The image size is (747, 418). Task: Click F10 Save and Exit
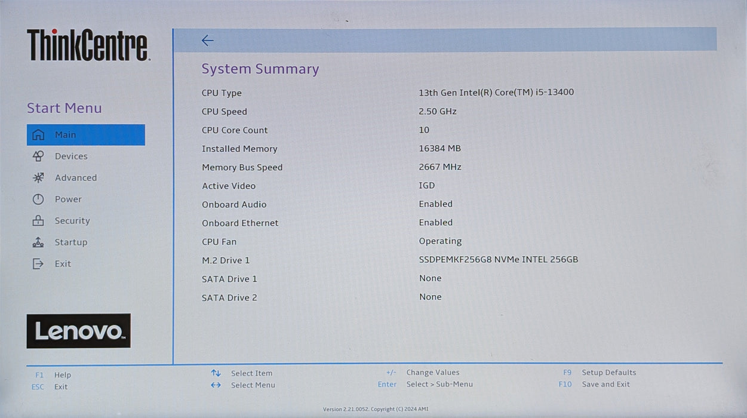point(594,385)
